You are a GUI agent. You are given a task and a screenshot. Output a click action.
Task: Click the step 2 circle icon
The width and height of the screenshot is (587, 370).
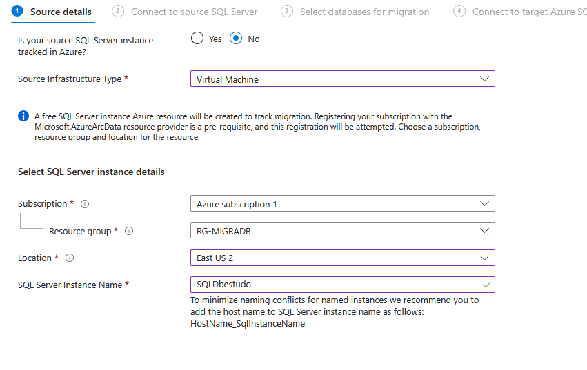(118, 12)
